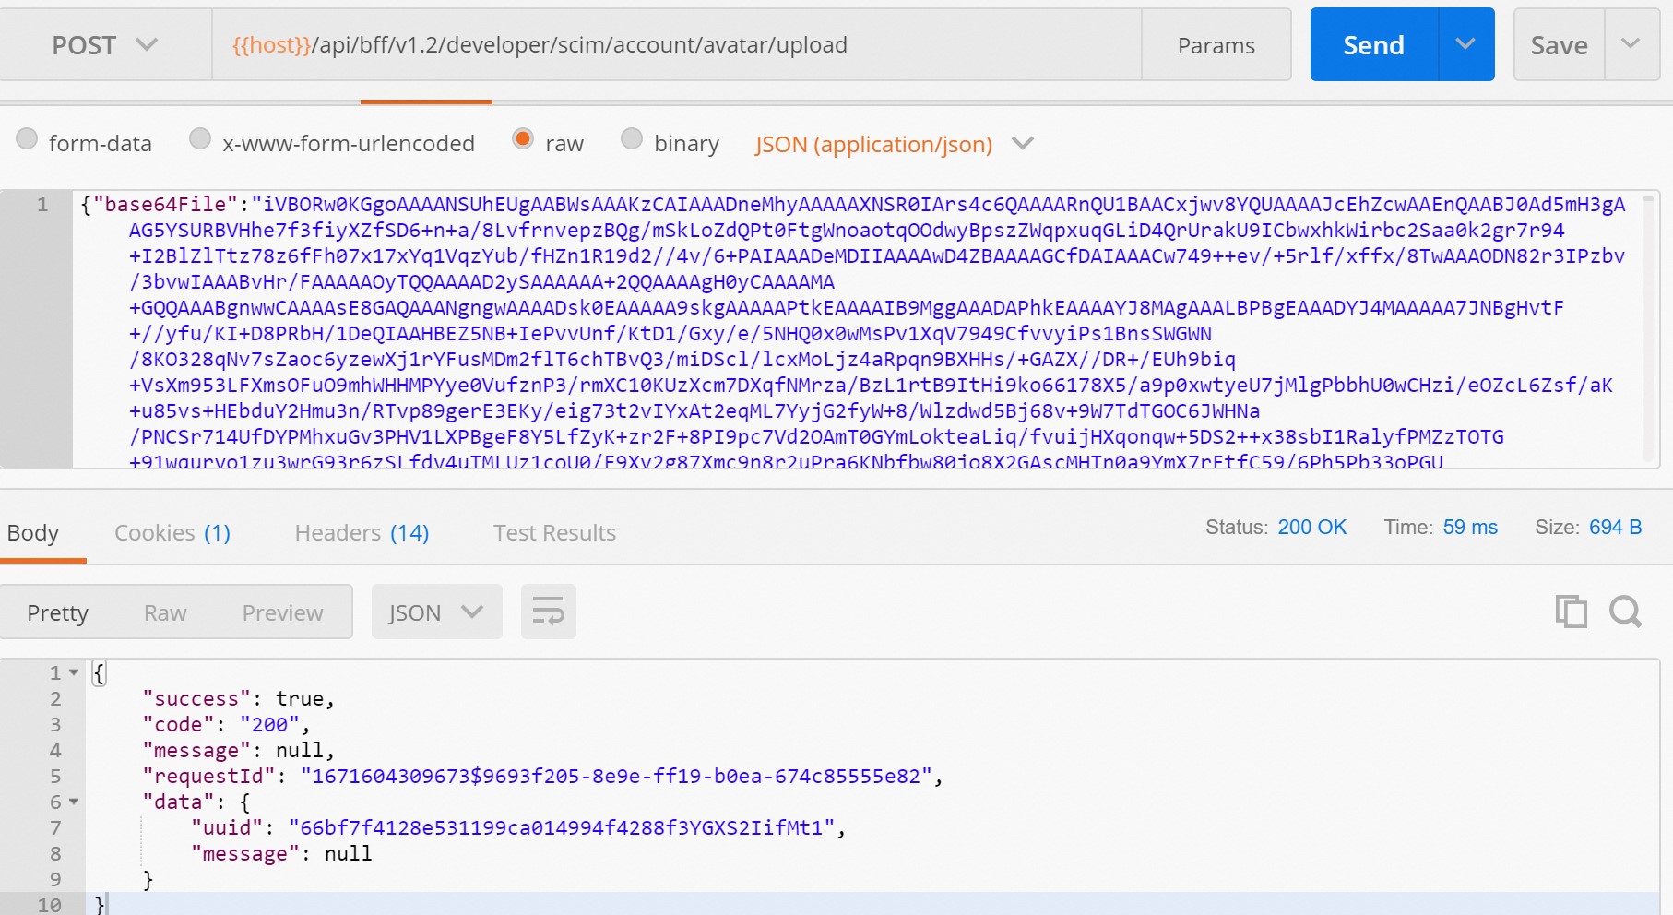Pick the binary body type option
The height and width of the screenshot is (915, 1673).
pyautogui.click(x=632, y=139)
